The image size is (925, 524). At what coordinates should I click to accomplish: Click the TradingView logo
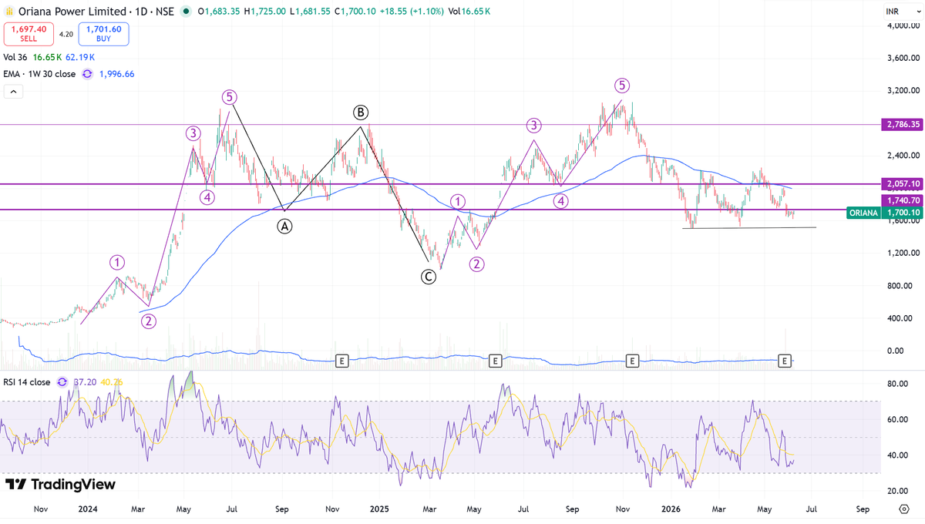pos(60,484)
